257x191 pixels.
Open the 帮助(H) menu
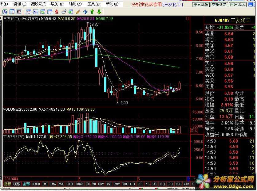point(112,4)
